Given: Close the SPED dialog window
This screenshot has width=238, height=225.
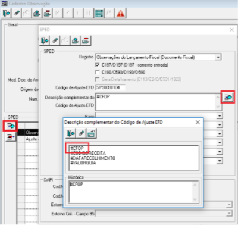Looking at the screenshot, I should coord(231,30).
